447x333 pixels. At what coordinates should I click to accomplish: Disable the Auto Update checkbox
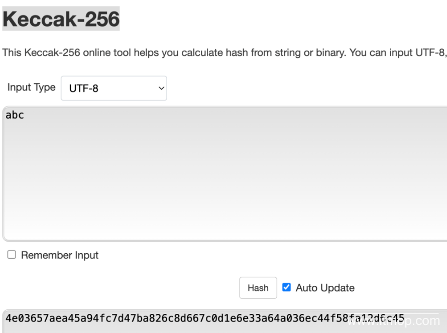pyautogui.click(x=286, y=288)
